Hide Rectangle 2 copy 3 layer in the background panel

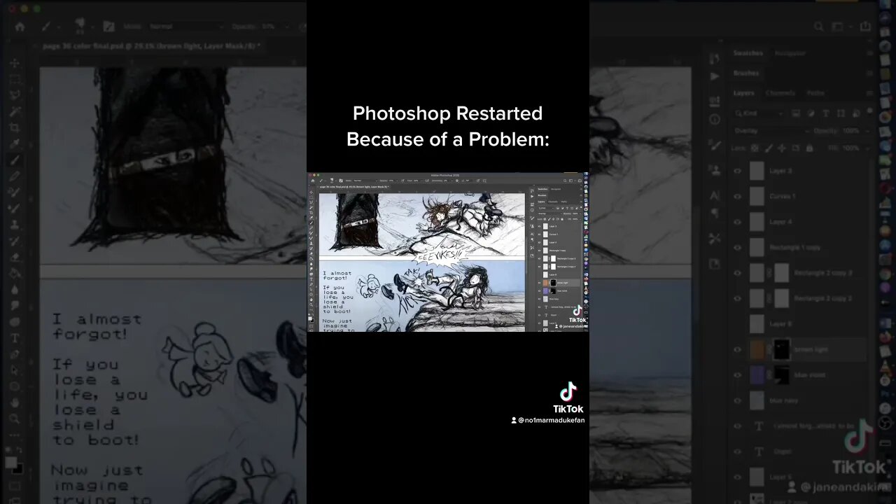pos(737,273)
